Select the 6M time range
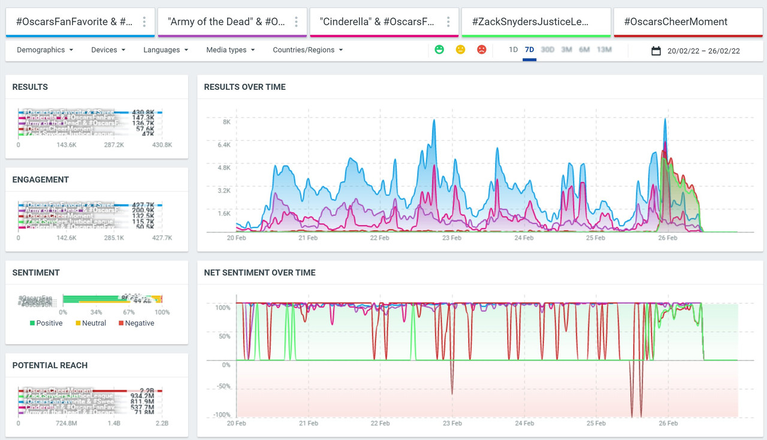This screenshot has width=767, height=440. (x=584, y=50)
